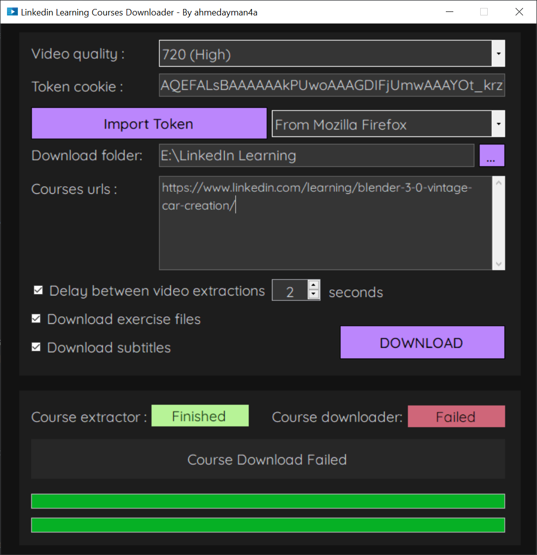Click the delay seconds value field
This screenshot has width=537, height=555.
click(x=290, y=290)
